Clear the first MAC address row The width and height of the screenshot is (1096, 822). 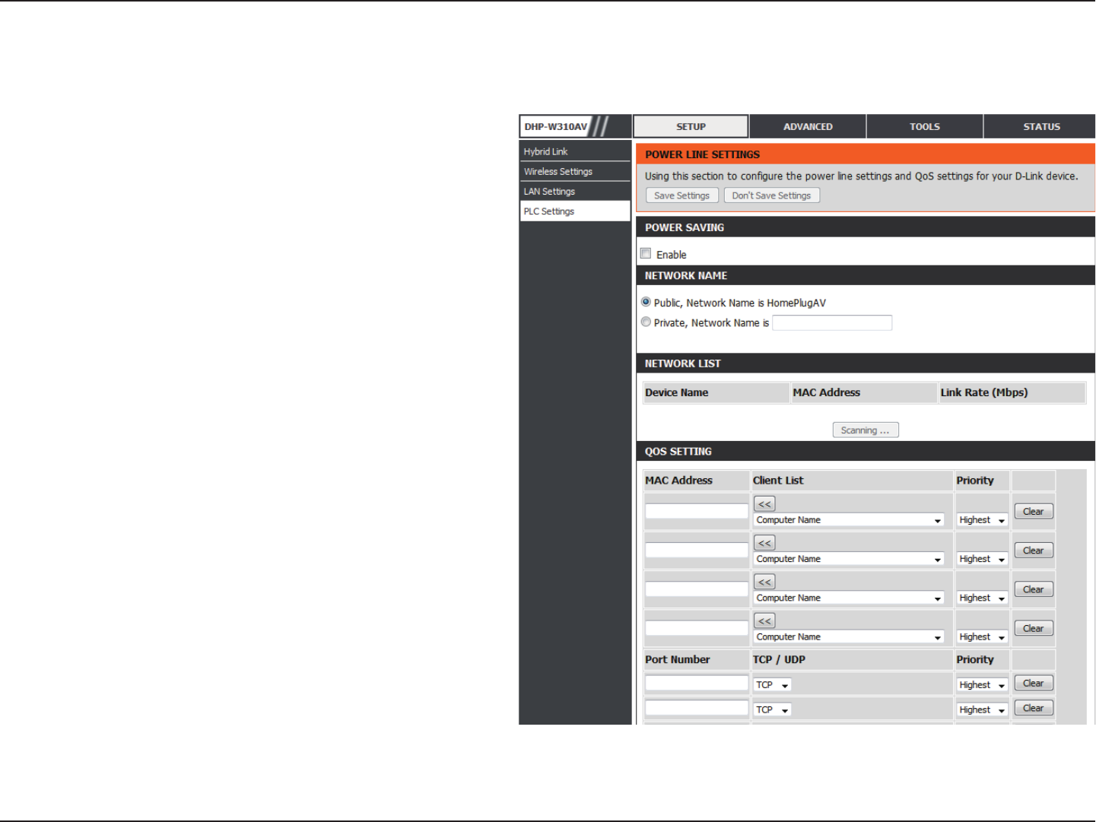[x=1033, y=511]
